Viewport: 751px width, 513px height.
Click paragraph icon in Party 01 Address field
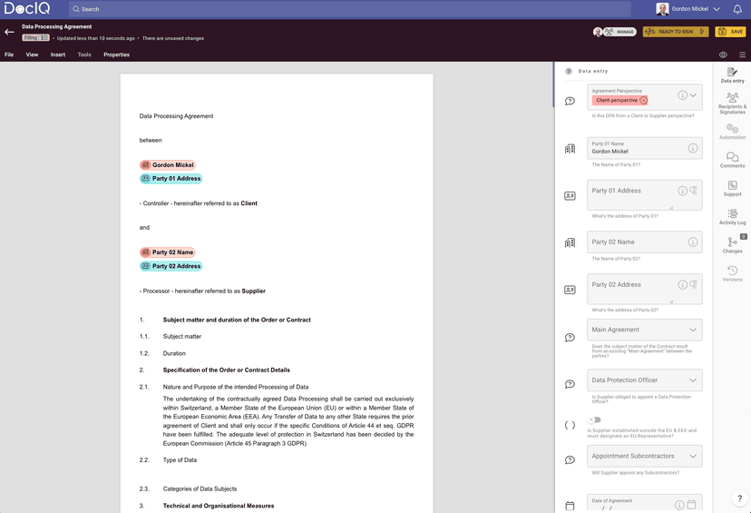(693, 191)
